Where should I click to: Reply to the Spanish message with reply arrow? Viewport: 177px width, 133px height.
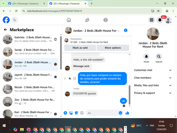(x=70, y=78)
